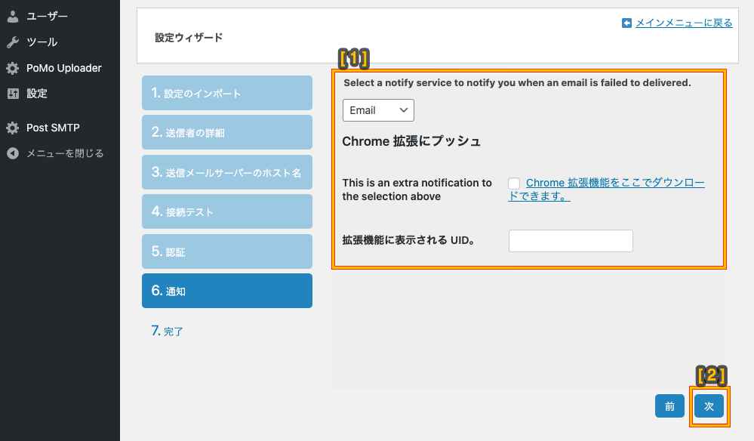Click the 次 next button
The image size is (754, 441).
[709, 406]
